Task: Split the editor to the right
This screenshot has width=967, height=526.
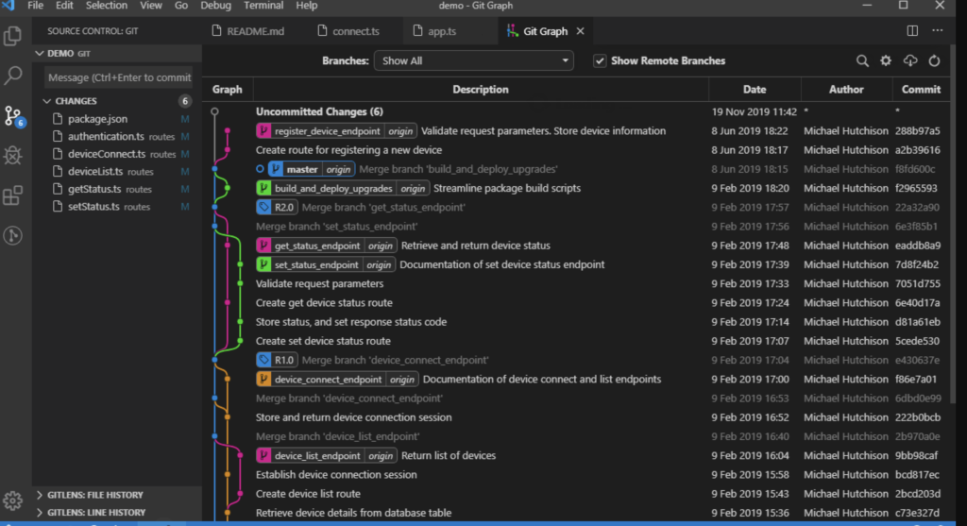Action: pyautogui.click(x=912, y=31)
